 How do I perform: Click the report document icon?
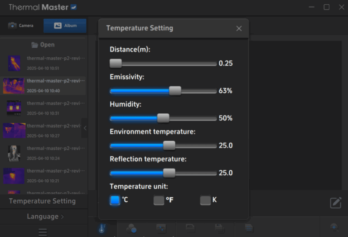point(249,228)
